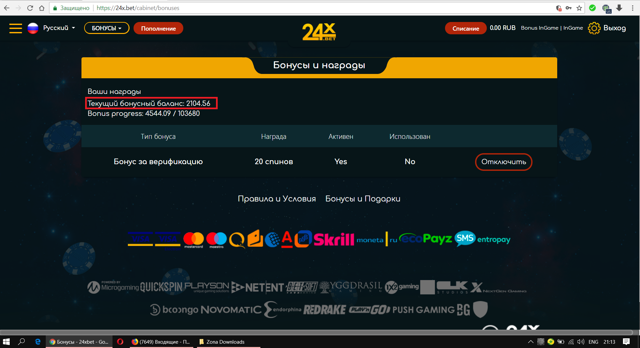Click the Использован column header
The image size is (640, 348).
point(410,137)
